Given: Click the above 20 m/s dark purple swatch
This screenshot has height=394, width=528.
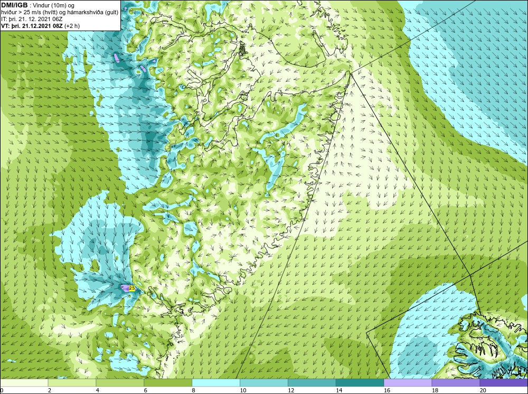Looking at the screenshot, I should click(504, 382).
